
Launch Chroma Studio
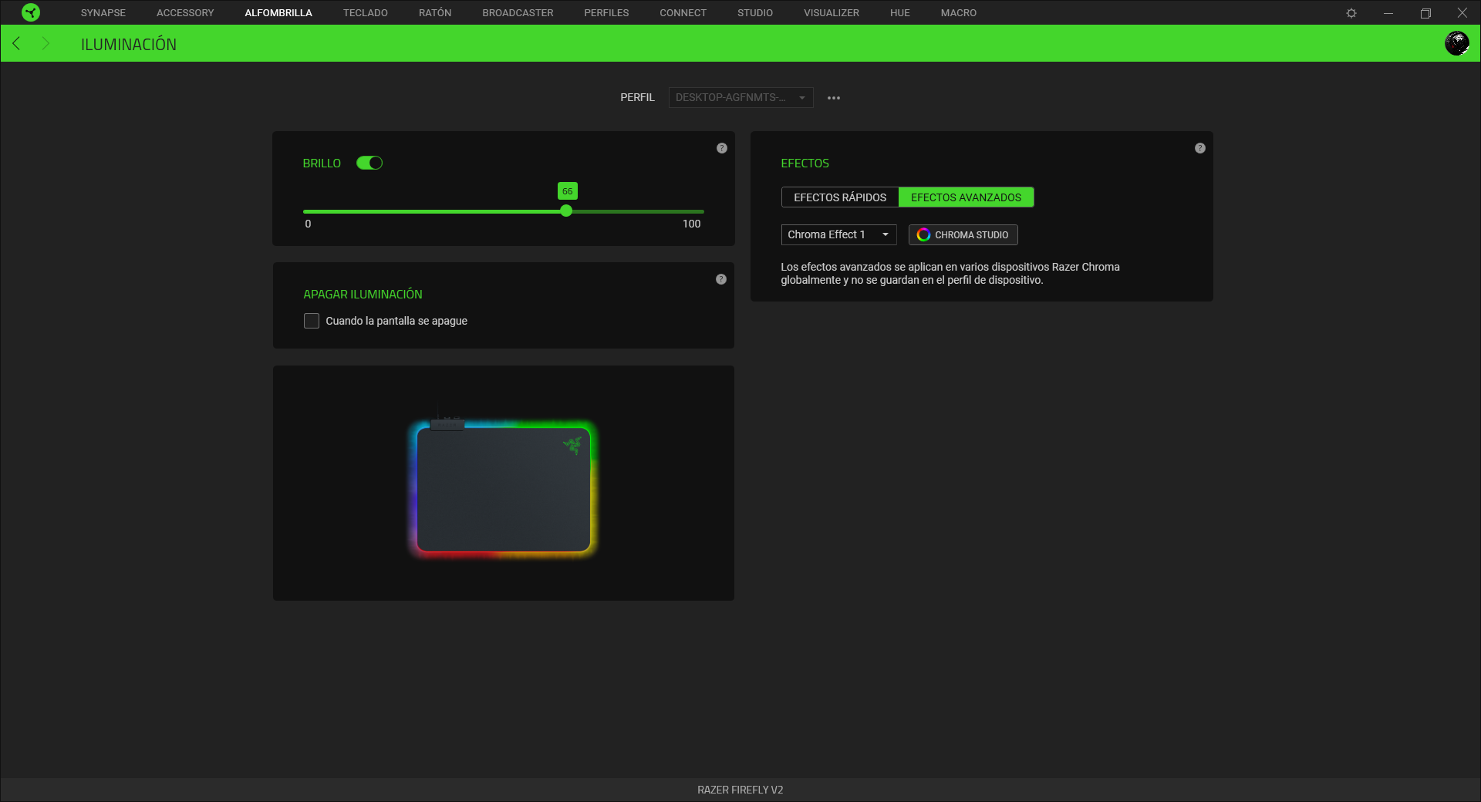click(x=963, y=234)
